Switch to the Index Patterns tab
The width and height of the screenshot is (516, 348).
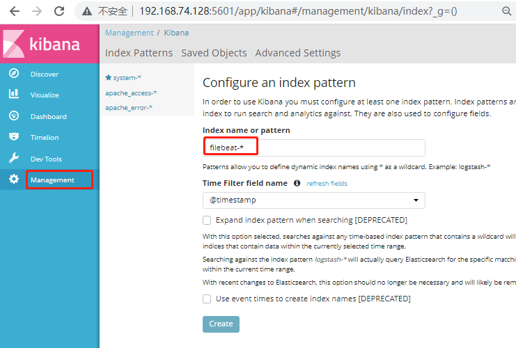(x=139, y=53)
